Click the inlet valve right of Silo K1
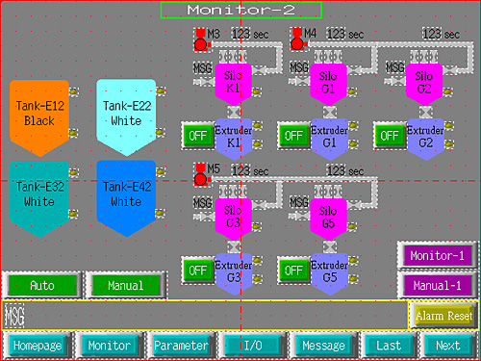 pyautogui.click(x=260, y=70)
